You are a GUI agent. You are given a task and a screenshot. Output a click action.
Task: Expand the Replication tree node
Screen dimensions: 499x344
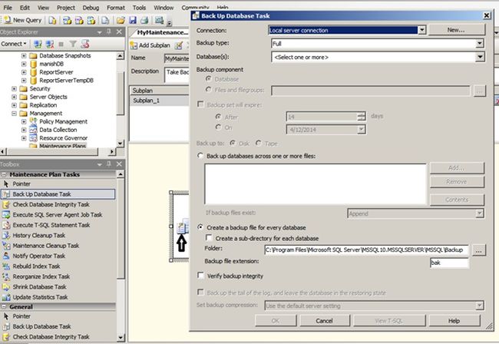point(14,105)
